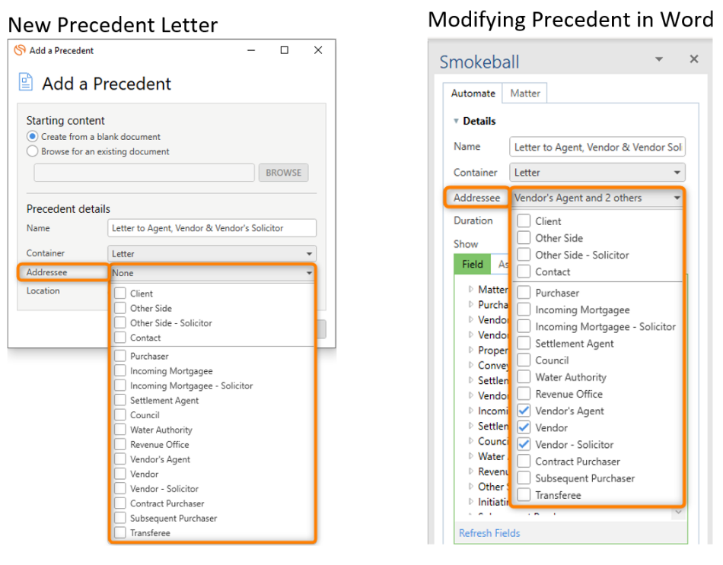Check Incoming Mortgagee in the Smokeball addressee list

pos(524,309)
